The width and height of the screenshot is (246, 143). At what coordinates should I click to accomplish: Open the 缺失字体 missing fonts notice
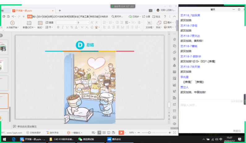[x=52, y=132]
